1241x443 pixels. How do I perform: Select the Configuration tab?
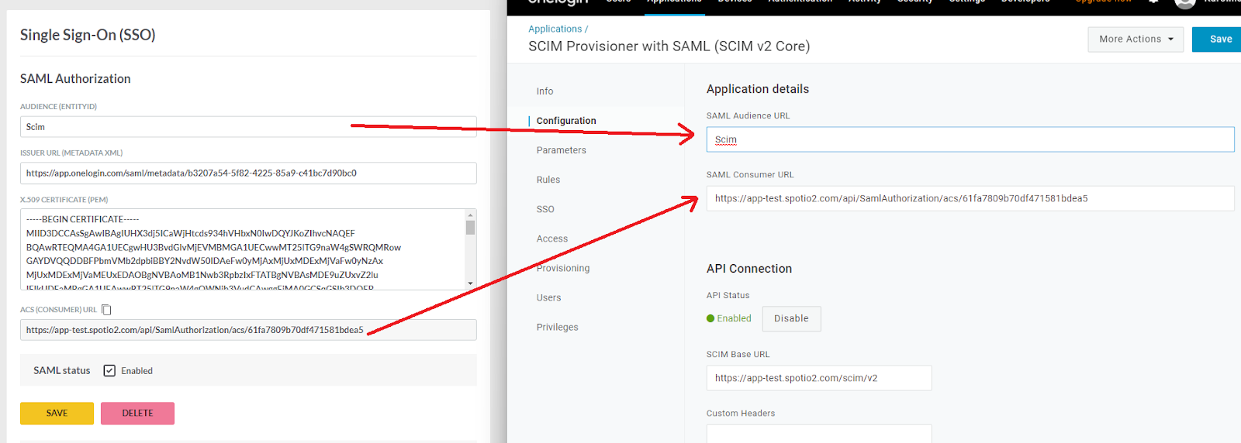[566, 121]
